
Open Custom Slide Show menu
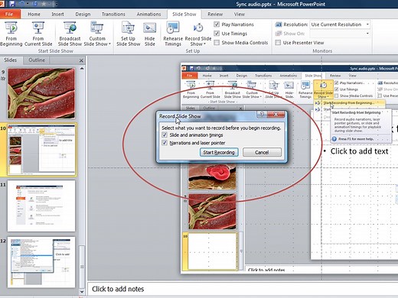click(97, 34)
